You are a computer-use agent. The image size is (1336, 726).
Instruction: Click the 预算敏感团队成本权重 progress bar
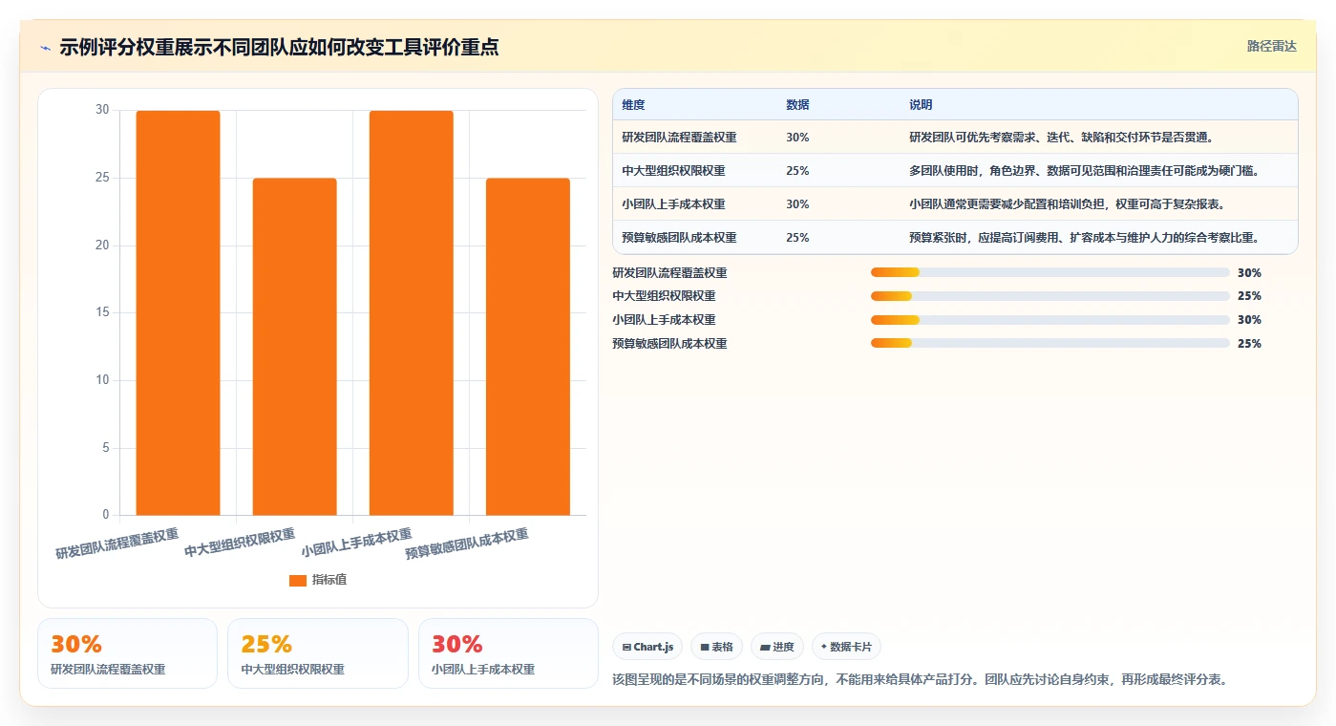point(1050,344)
